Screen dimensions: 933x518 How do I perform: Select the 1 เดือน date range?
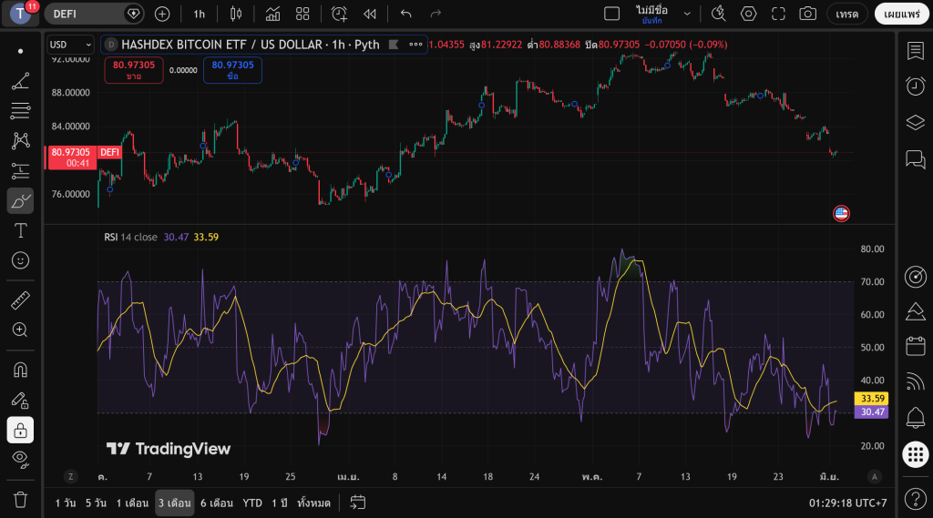tap(132, 503)
